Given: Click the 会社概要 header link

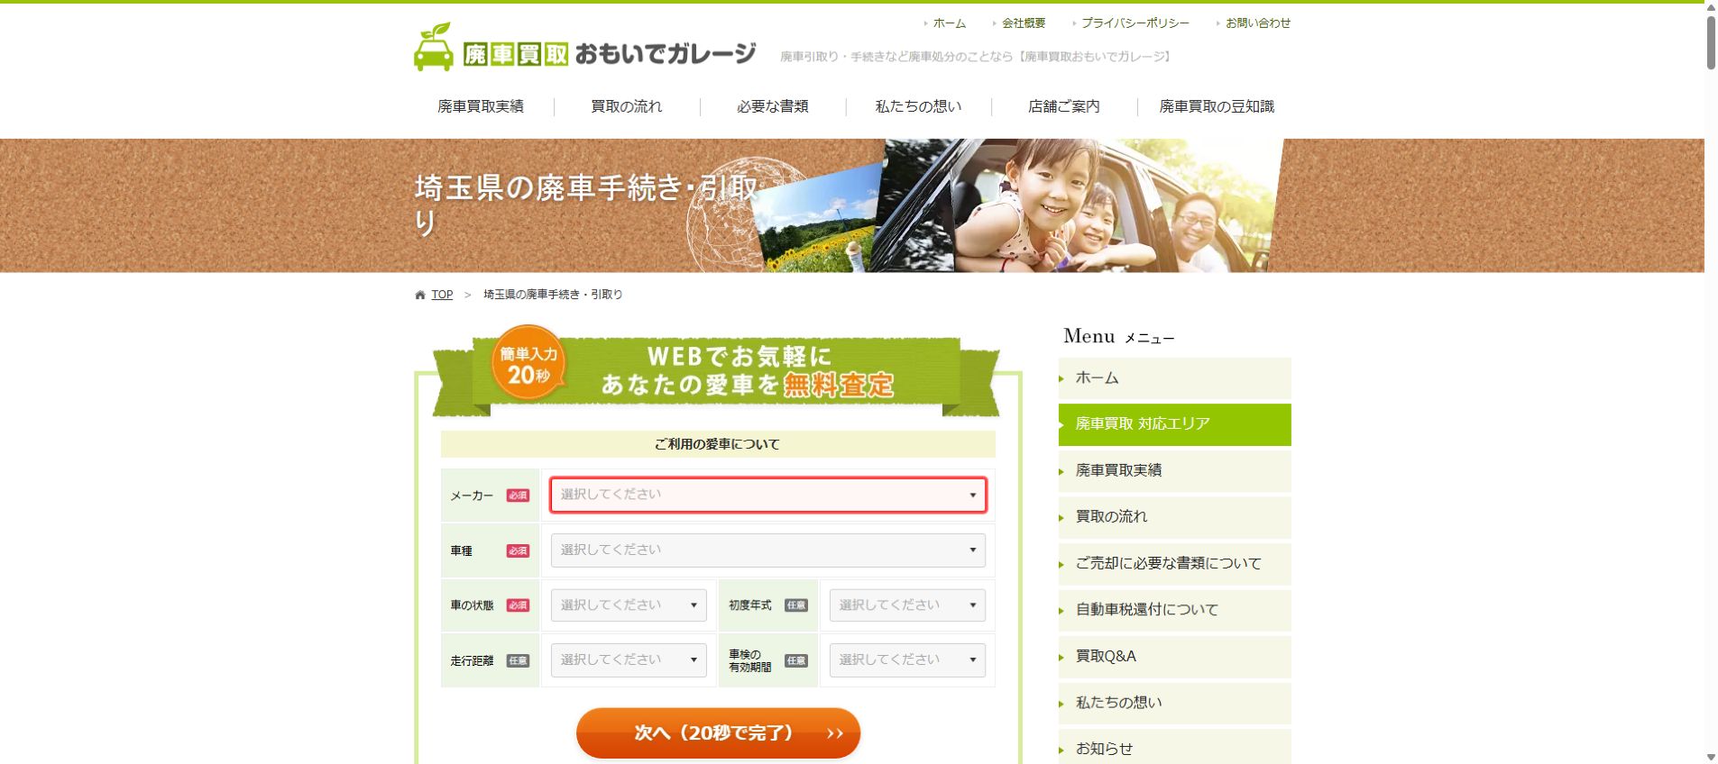Looking at the screenshot, I should [1024, 23].
